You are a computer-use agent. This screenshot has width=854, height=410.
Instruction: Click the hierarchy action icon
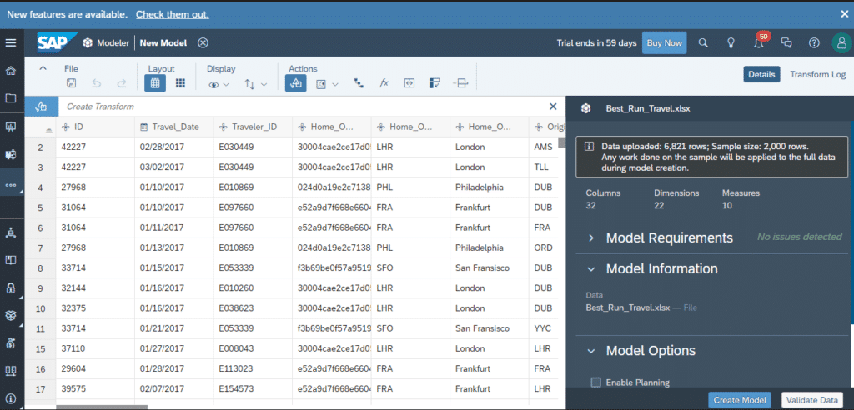pos(359,83)
